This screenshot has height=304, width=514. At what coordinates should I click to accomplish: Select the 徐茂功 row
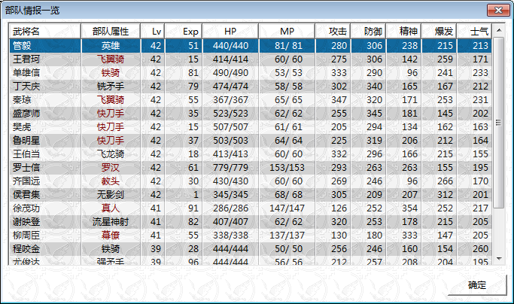coord(251,208)
